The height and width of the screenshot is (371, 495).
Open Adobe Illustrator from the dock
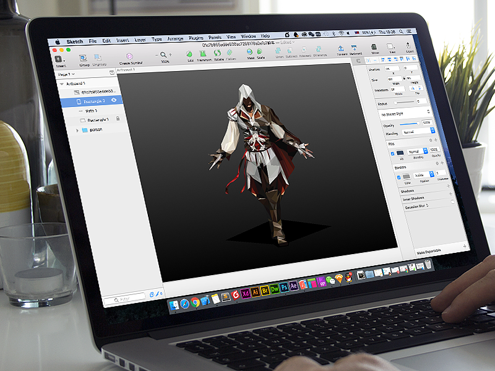coord(256,292)
